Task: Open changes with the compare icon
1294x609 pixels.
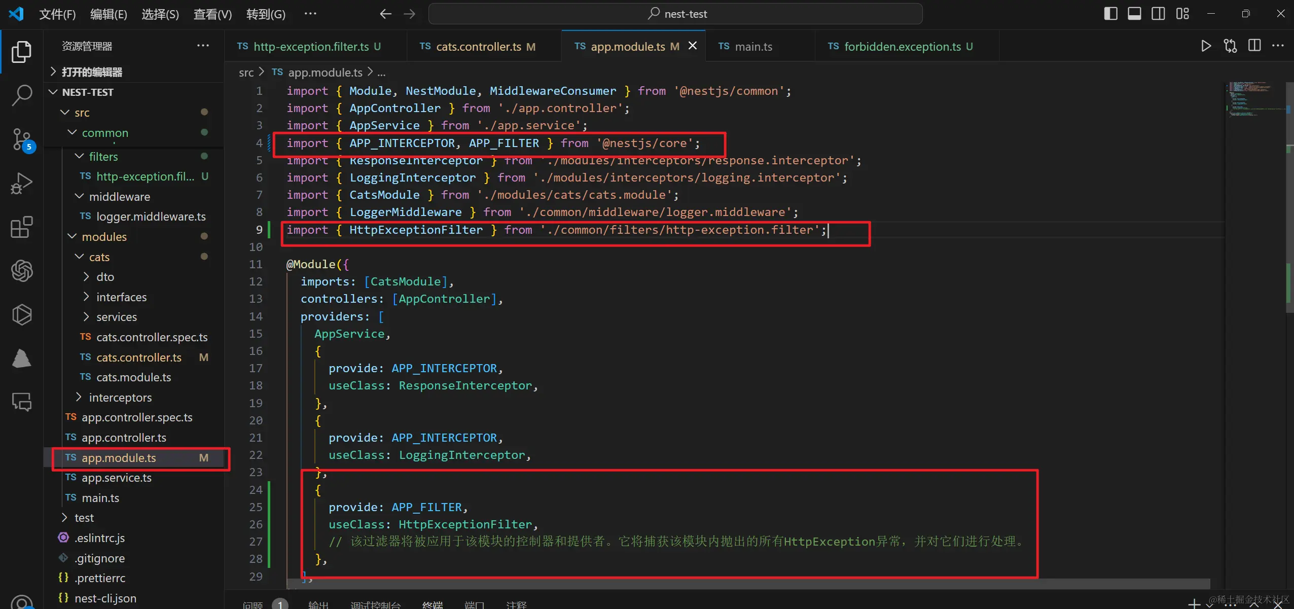Action: click(1230, 46)
